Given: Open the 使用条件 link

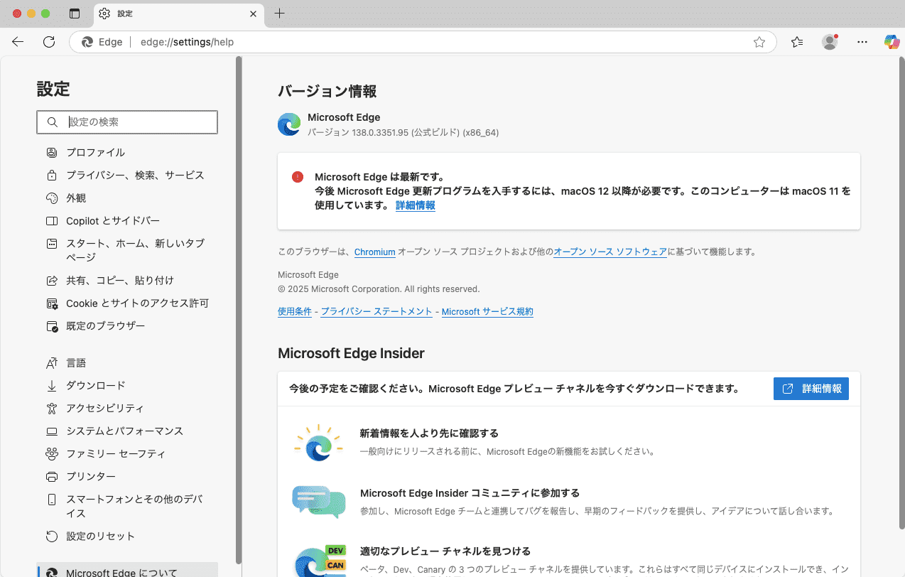Looking at the screenshot, I should [295, 311].
